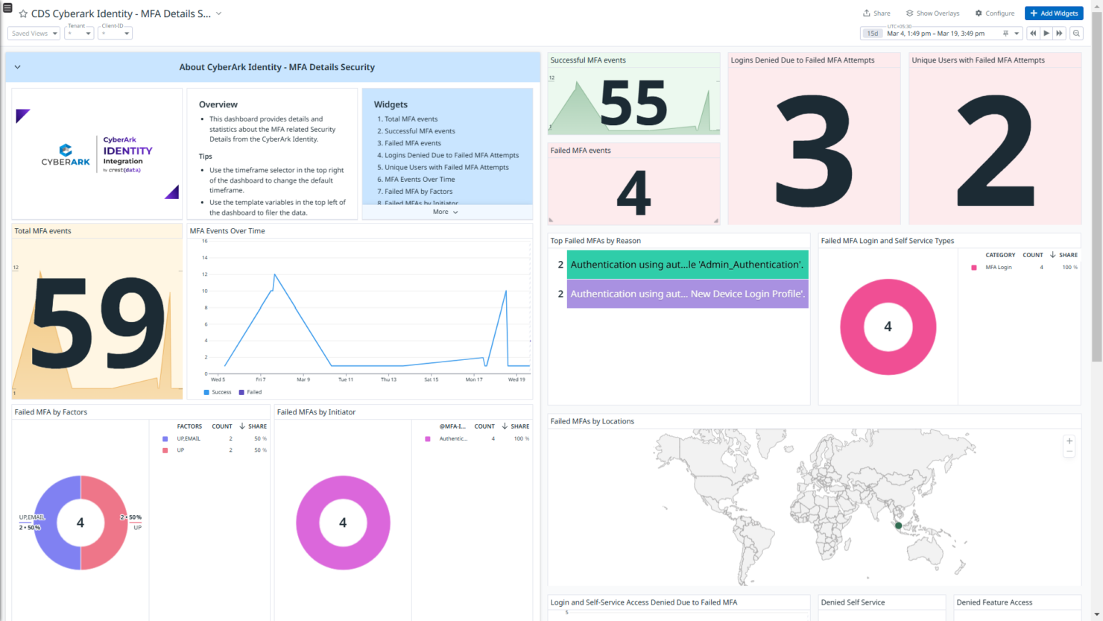Image resolution: width=1103 pixels, height=621 pixels.
Task: Click the zoom out timeframe icon
Action: (1076, 34)
